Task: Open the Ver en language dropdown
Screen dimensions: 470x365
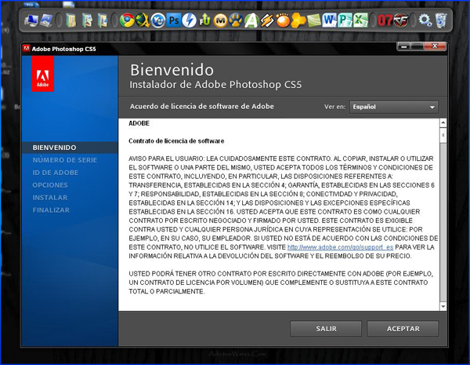Action: 393,107
